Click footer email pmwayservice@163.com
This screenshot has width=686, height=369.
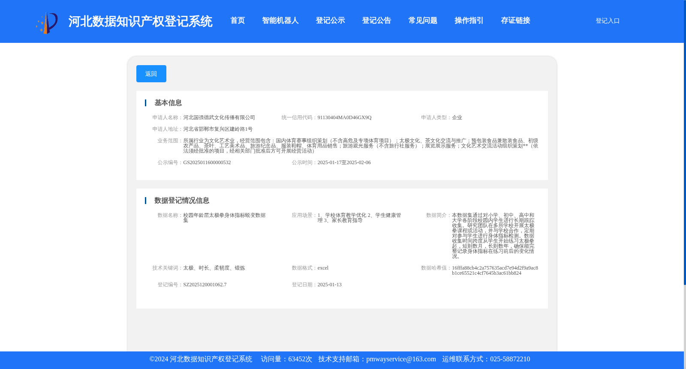[401, 359]
